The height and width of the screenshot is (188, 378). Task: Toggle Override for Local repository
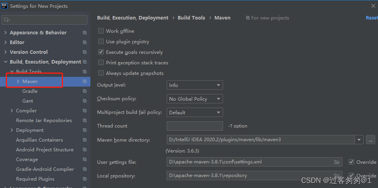[x=351, y=176]
